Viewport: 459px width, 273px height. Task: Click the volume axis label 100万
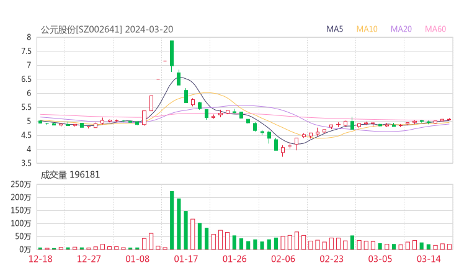[x=21, y=223]
